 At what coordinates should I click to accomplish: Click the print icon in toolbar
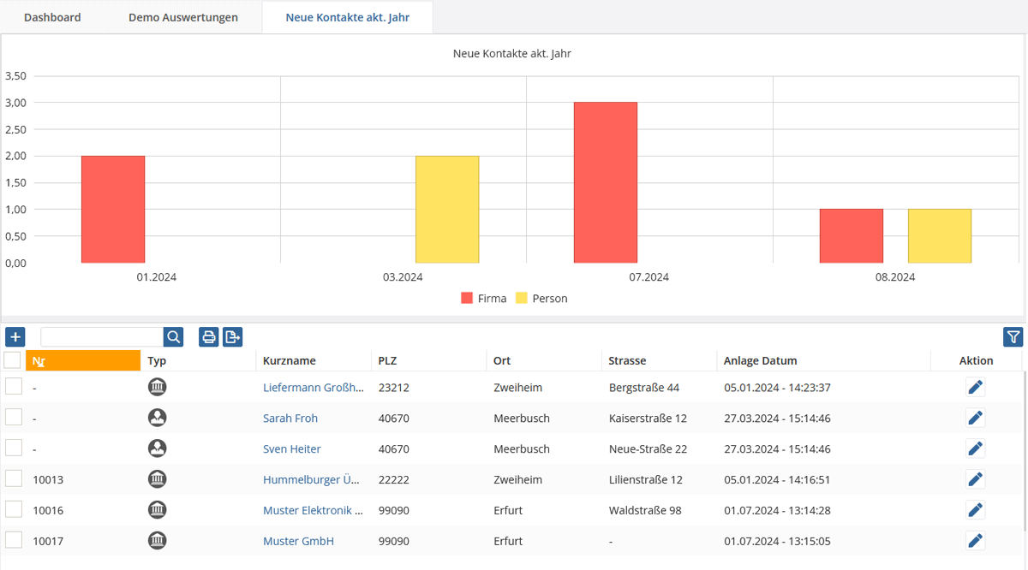208,336
